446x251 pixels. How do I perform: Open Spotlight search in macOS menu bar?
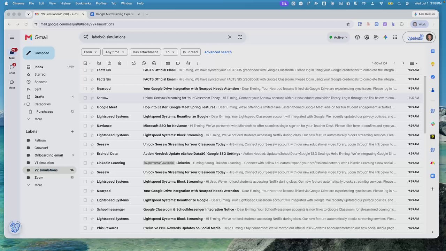coord(399,3)
